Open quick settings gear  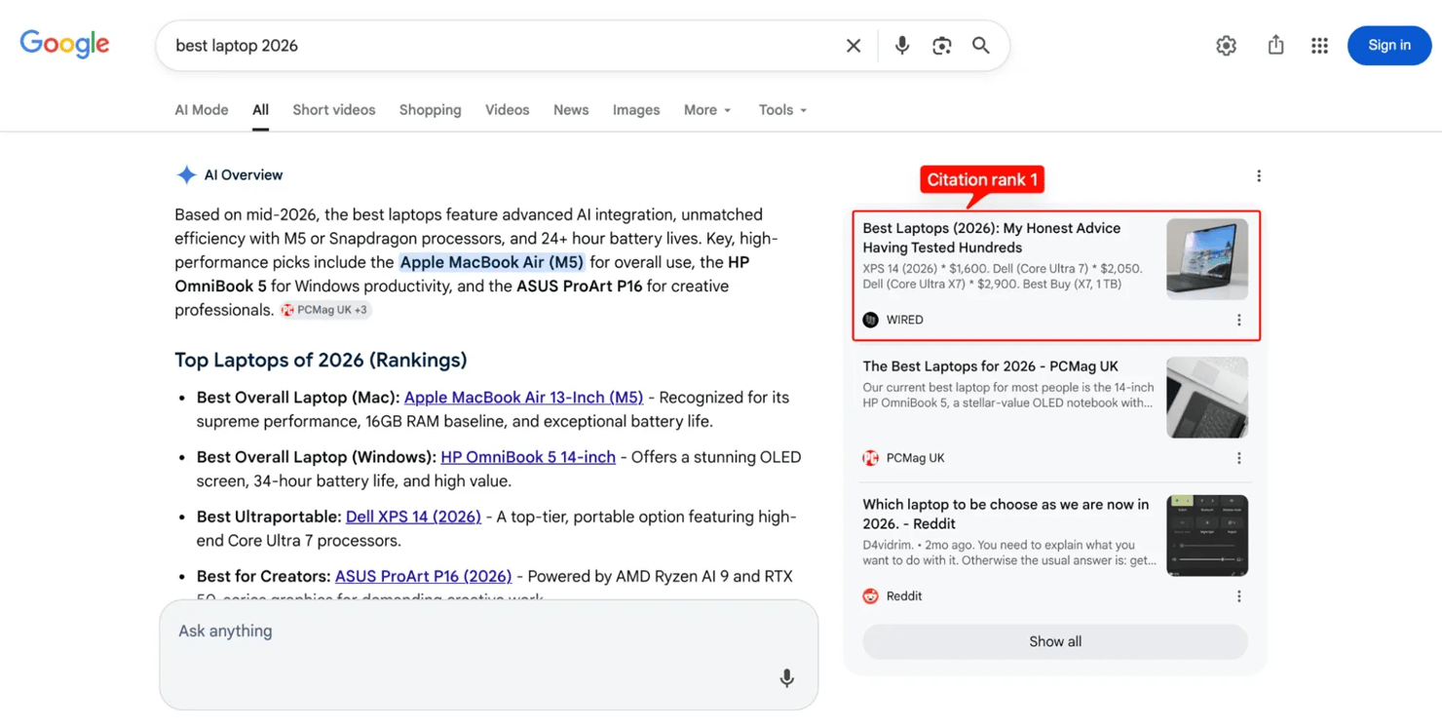point(1226,46)
